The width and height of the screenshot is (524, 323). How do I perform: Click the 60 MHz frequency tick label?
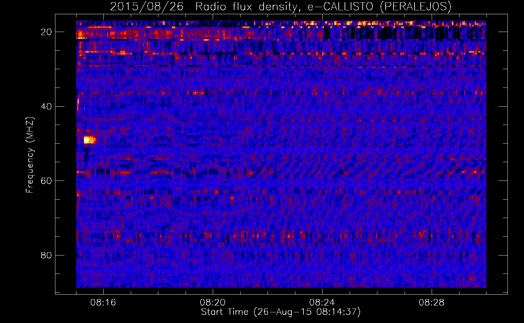[46, 181]
